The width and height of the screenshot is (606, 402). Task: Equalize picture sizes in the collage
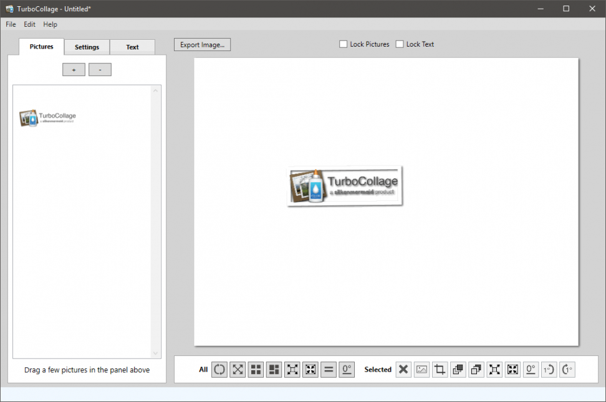(x=328, y=369)
